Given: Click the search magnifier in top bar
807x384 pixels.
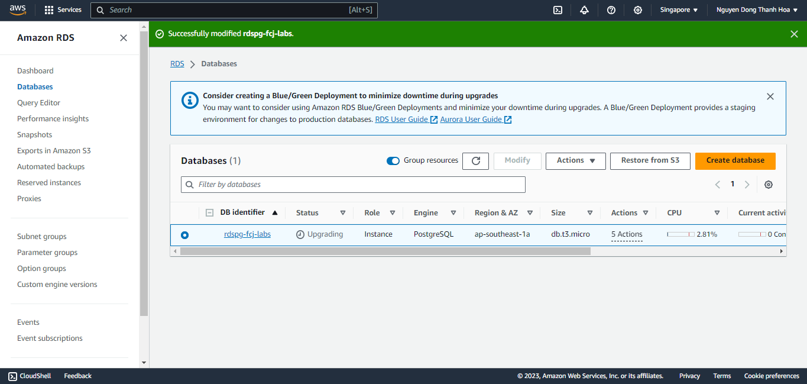Looking at the screenshot, I should pos(101,10).
